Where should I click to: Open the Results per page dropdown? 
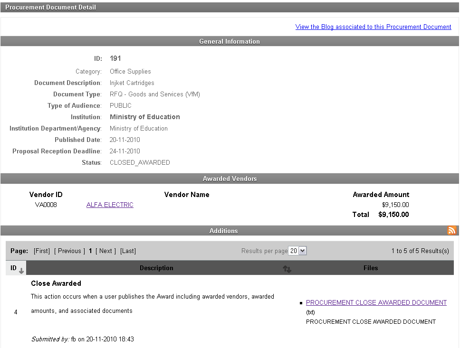coord(298,251)
